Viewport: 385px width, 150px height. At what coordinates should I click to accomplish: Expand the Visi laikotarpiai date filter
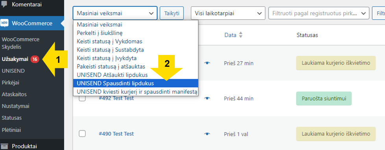[x=228, y=13]
